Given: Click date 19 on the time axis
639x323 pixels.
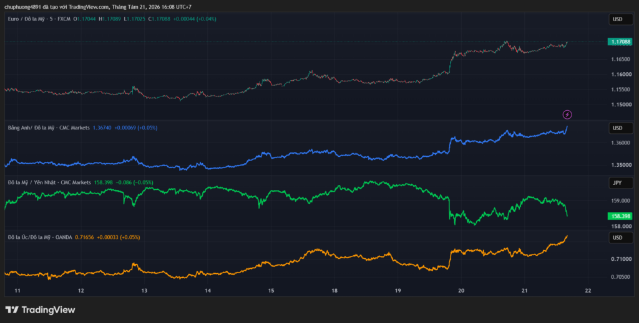Looking at the screenshot, I should pyautogui.click(x=398, y=291).
